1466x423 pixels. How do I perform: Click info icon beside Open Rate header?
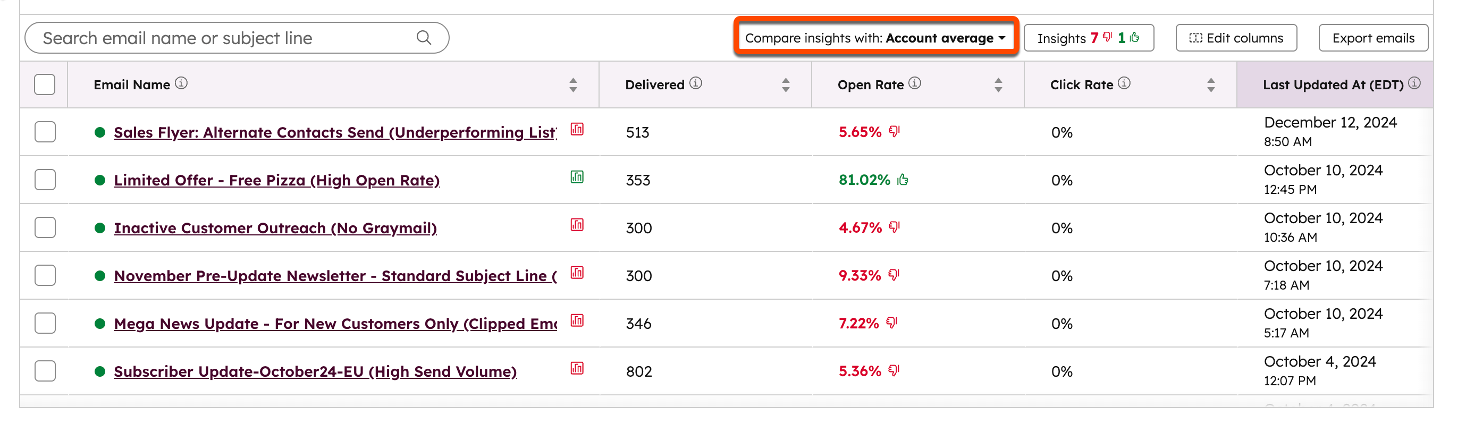click(915, 83)
